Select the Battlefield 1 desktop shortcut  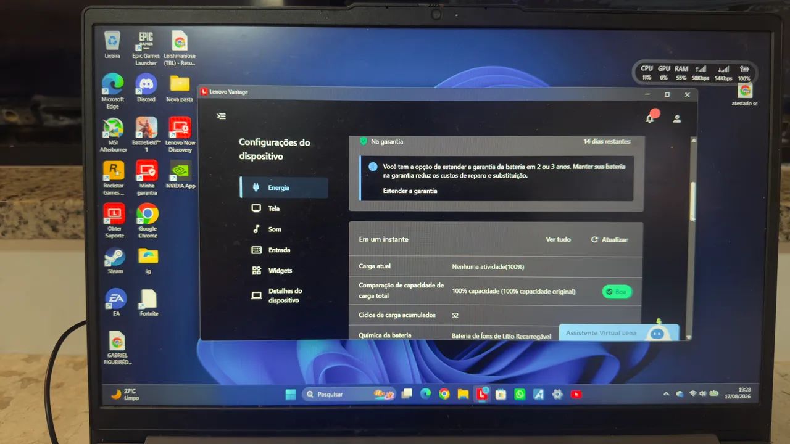(146, 135)
